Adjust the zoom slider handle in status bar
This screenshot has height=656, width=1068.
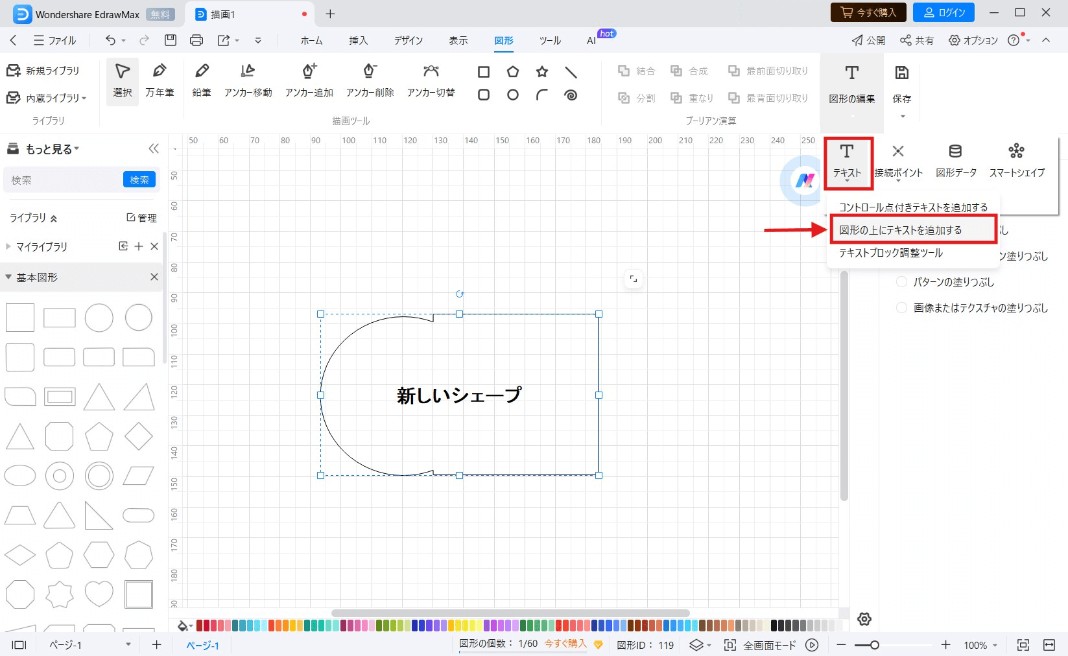point(874,645)
